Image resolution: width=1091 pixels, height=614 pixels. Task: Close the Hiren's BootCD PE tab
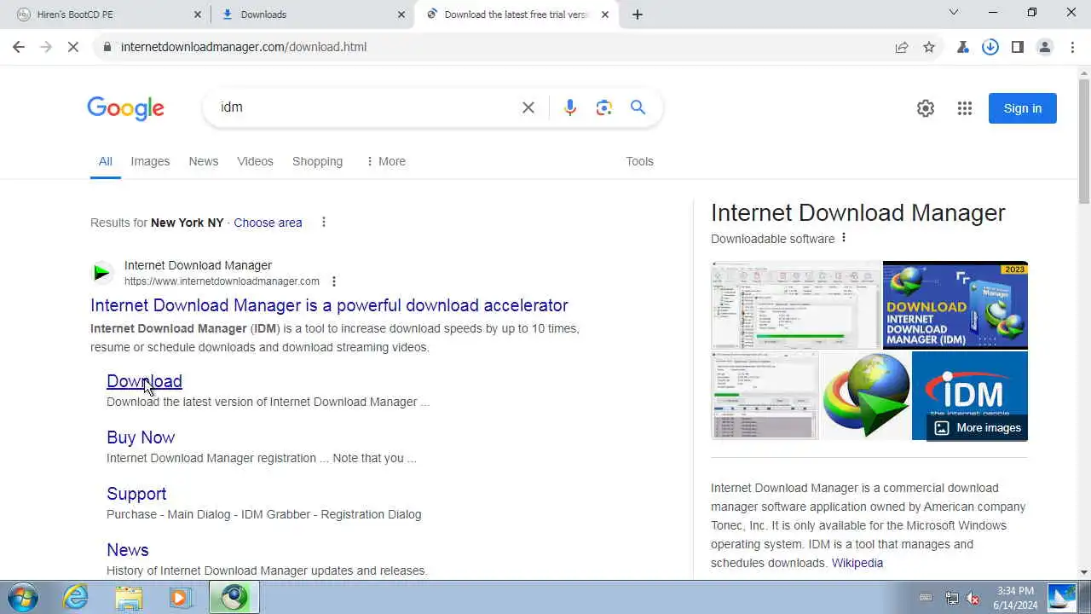click(198, 14)
